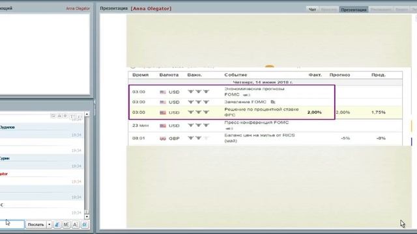Click the Четверг, 14 июня 2018 г. date row

tap(265, 83)
